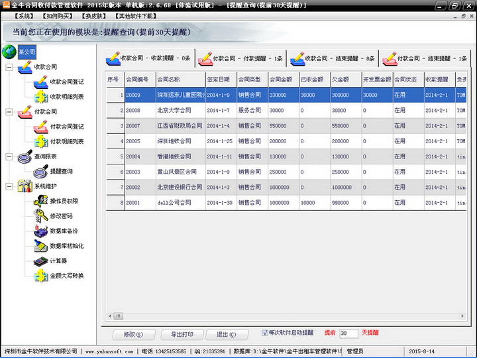Open 付款明细列表 via its dollar icon
Image resolution: width=477 pixels, height=358 pixels.
(41, 142)
